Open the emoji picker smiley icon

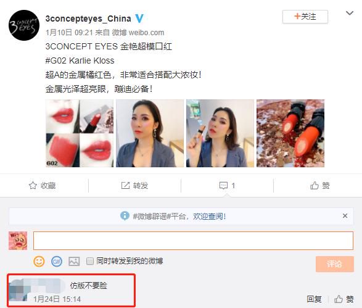39,261
